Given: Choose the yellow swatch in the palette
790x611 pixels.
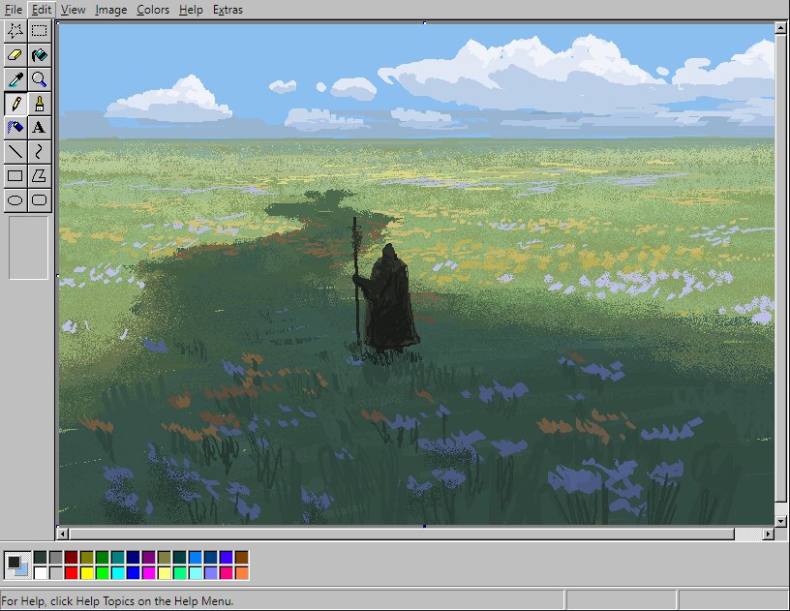Looking at the screenshot, I should (x=86, y=573).
